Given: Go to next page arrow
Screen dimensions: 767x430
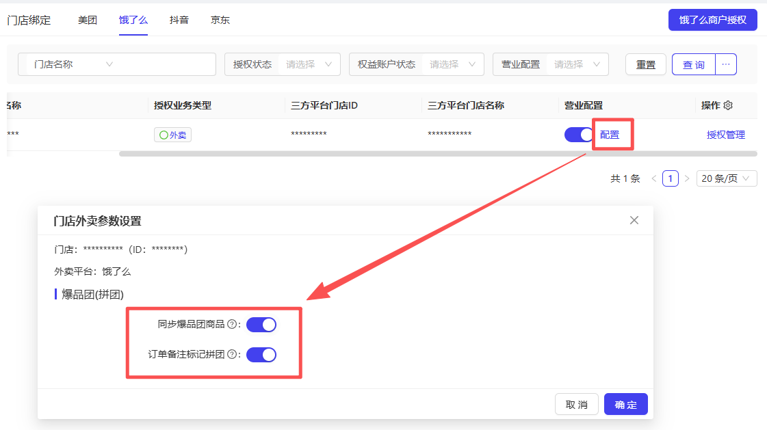Looking at the screenshot, I should (687, 178).
